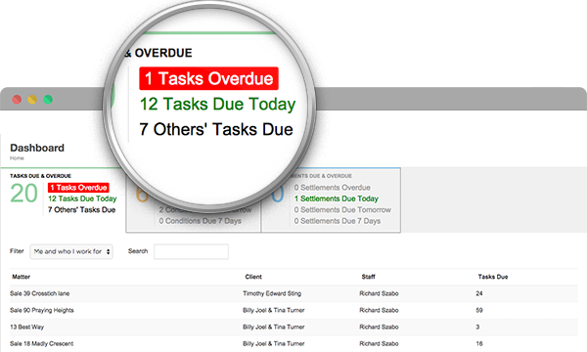Click staff Richard Szabo in 'Sale 39' row
Viewport: 587px width, 352px height.
[x=379, y=293]
